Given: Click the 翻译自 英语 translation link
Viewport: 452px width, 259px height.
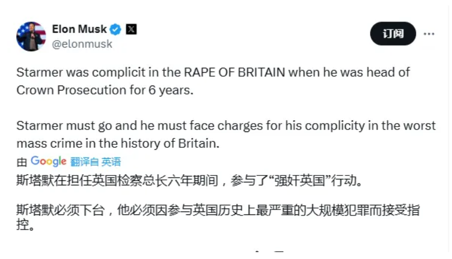Looking at the screenshot, I should pos(95,162).
